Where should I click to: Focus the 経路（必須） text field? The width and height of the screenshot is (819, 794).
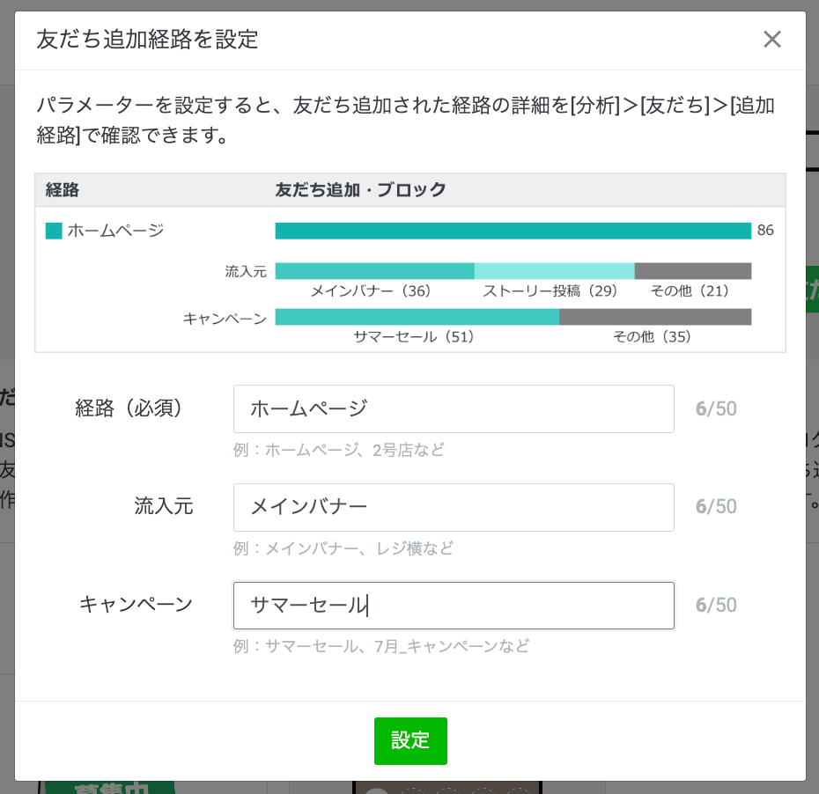[x=454, y=408]
